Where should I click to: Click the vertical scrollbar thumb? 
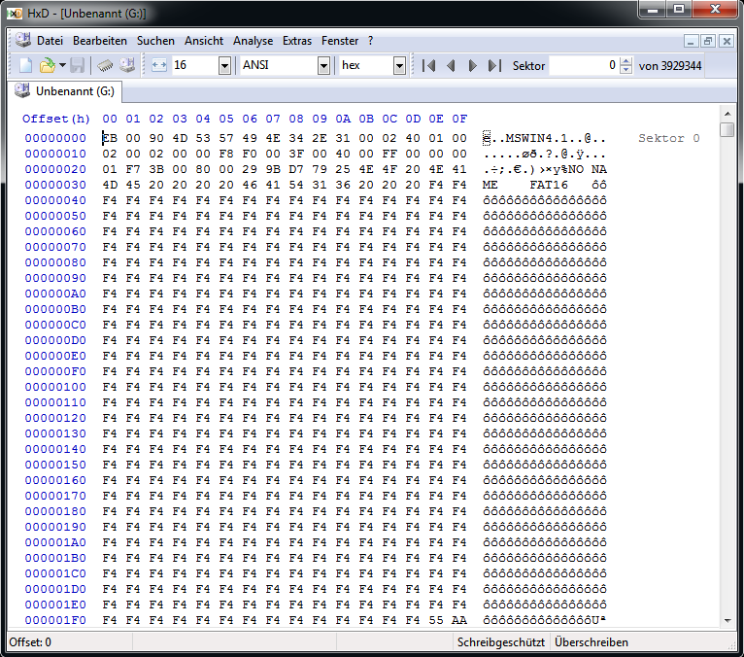click(727, 129)
